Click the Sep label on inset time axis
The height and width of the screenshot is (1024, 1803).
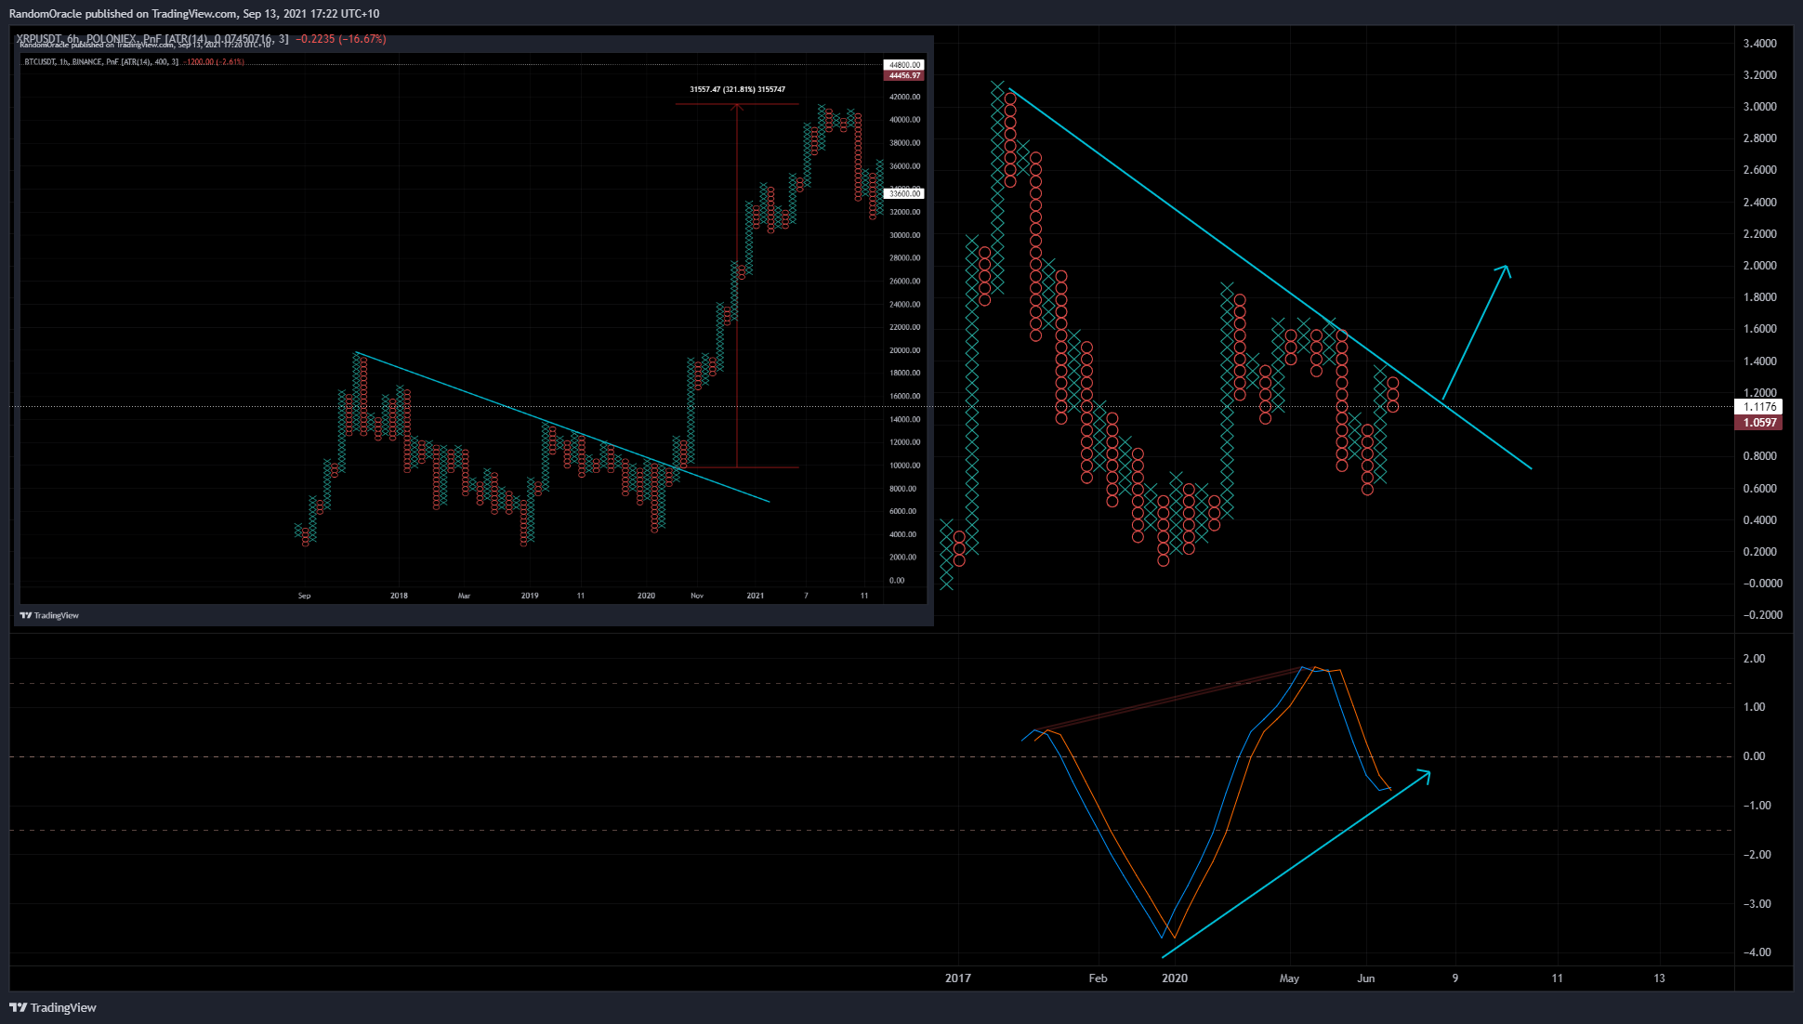[x=304, y=596]
